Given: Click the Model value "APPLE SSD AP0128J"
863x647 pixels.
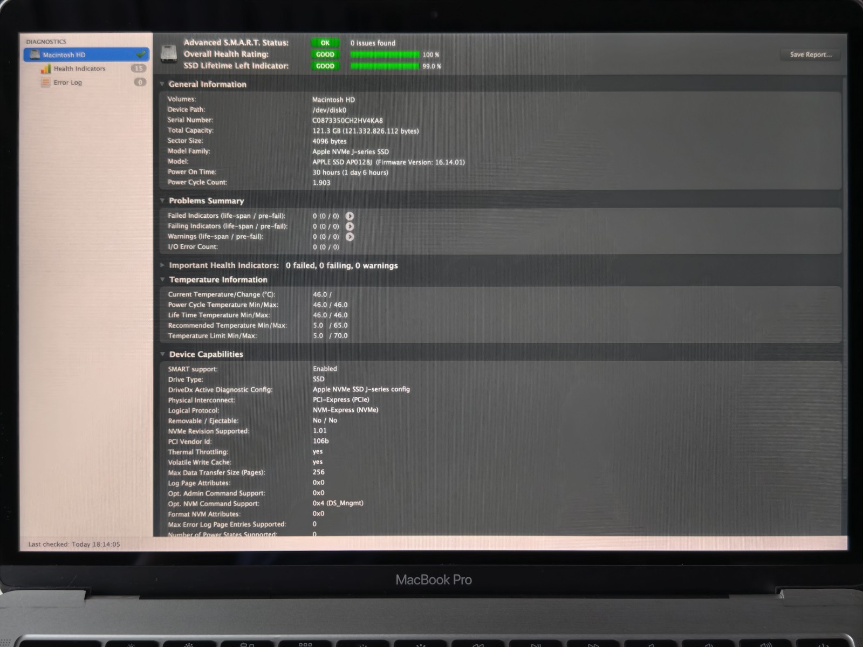Looking at the screenshot, I should pyautogui.click(x=342, y=162).
